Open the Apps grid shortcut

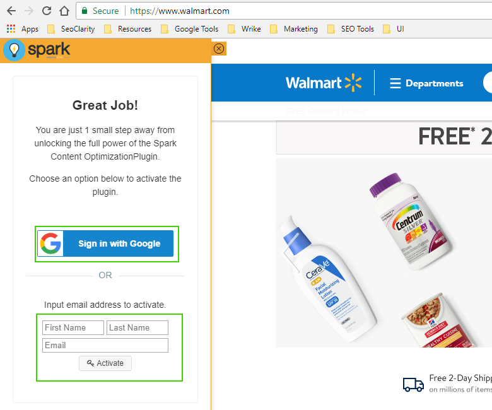(23, 29)
